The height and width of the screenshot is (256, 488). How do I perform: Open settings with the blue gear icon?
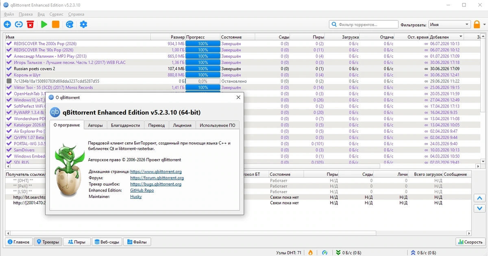[83, 24]
